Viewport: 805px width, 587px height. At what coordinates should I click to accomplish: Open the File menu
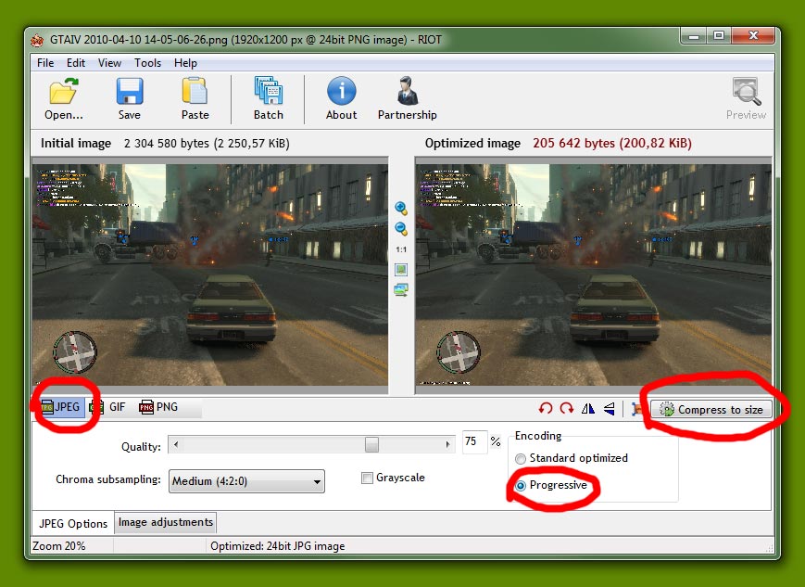[45, 63]
